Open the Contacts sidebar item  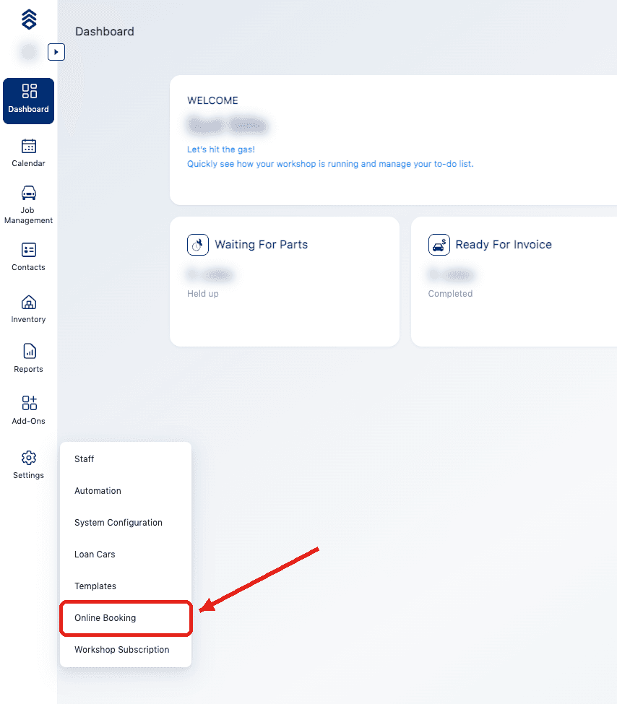28,257
